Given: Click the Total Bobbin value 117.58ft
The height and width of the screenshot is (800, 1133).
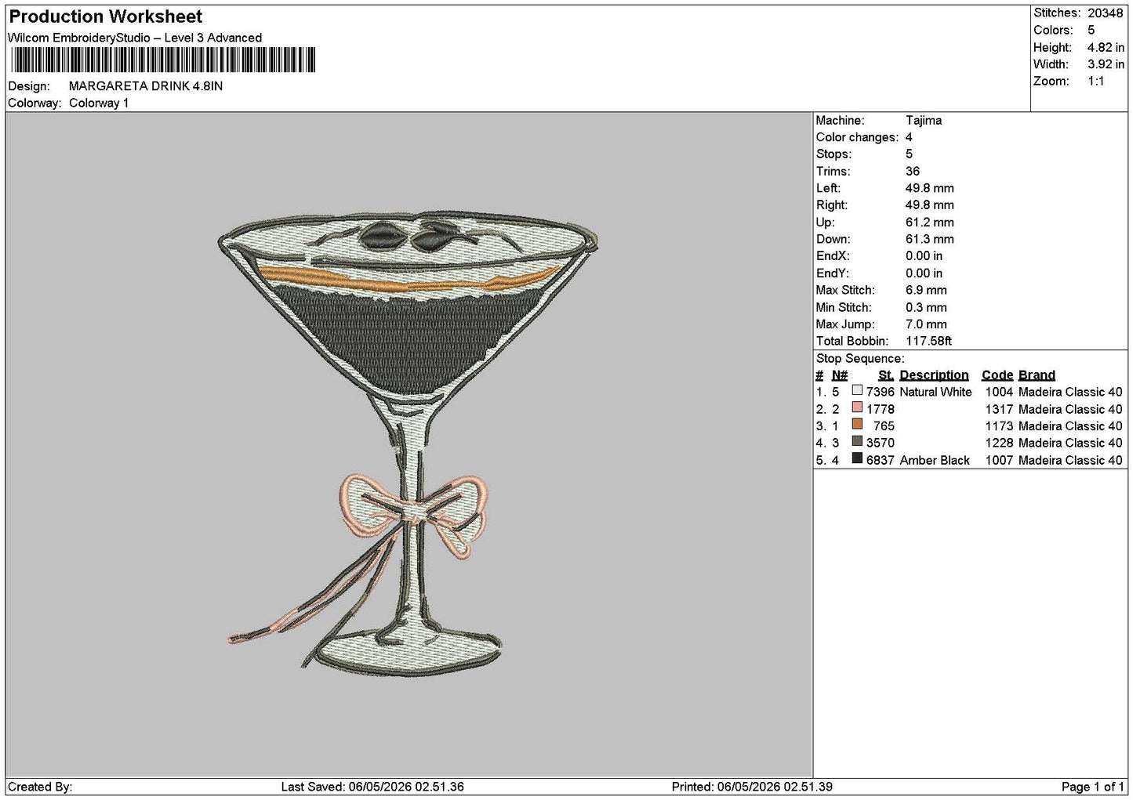Looking at the screenshot, I should [929, 342].
